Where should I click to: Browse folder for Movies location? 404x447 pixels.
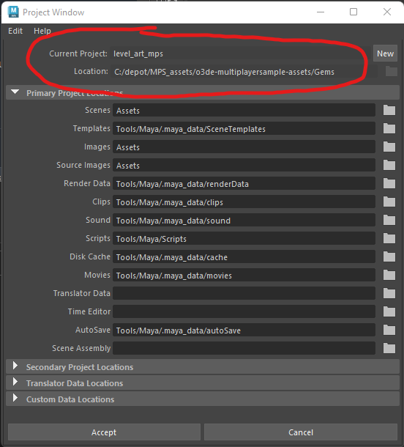click(x=389, y=275)
